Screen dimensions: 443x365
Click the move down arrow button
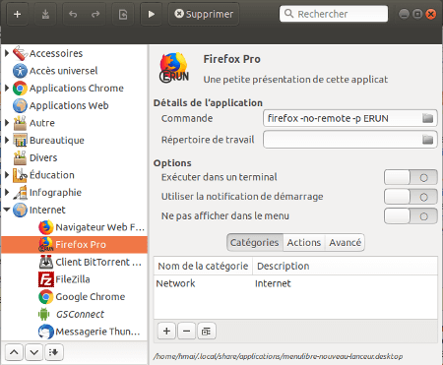pyautogui.click(x=33, y=352)
